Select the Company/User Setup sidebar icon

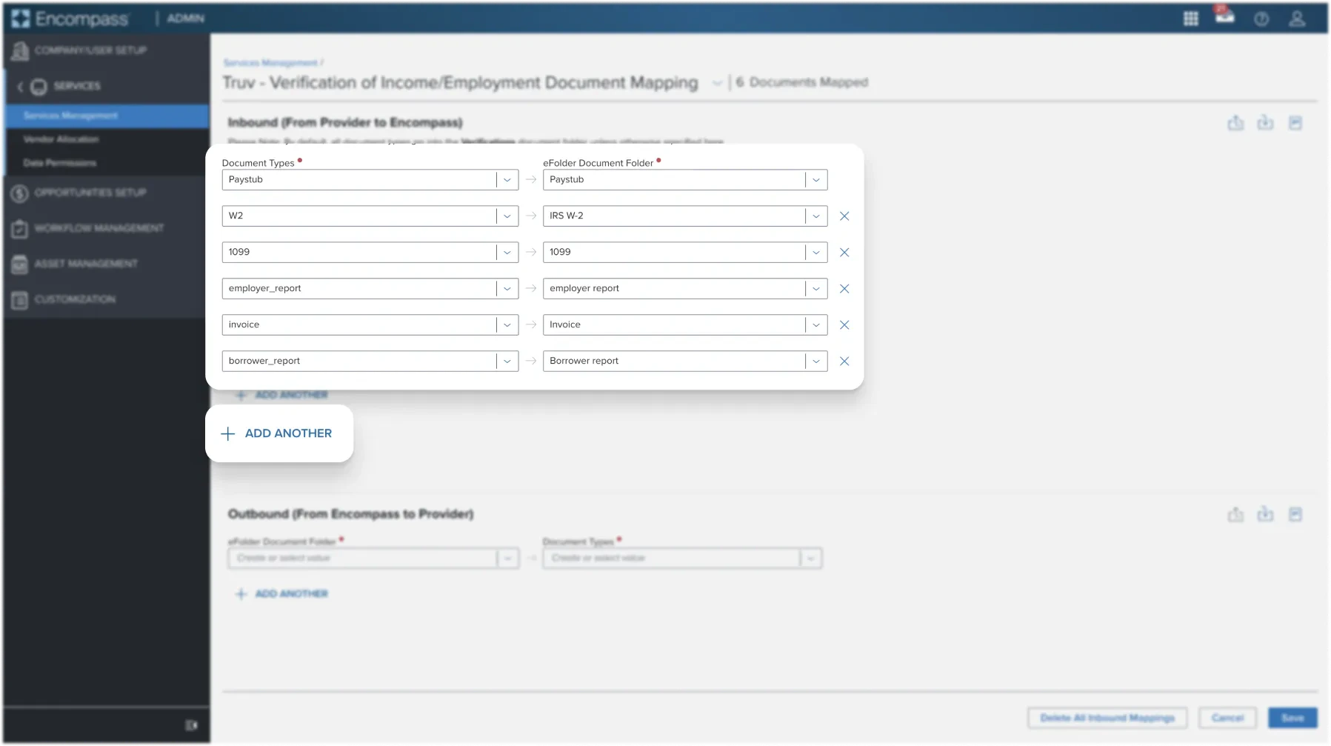click(x=20, y=50)
